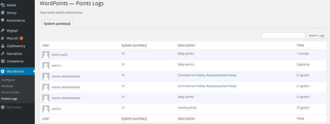
Task: Click the Użytkownicy person icon
Action: coord(3,46)
